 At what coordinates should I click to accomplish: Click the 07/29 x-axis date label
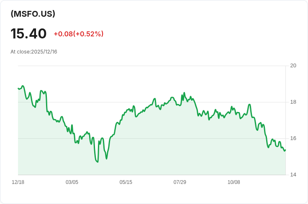180,182
